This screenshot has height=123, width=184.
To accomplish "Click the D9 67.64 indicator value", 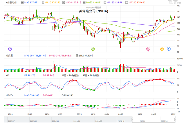I will point(48,75).
